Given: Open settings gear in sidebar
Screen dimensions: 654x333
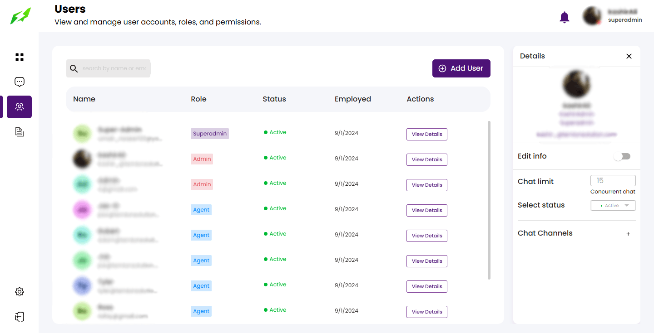Looking at the screenshot, I should [x=19, y=292].
